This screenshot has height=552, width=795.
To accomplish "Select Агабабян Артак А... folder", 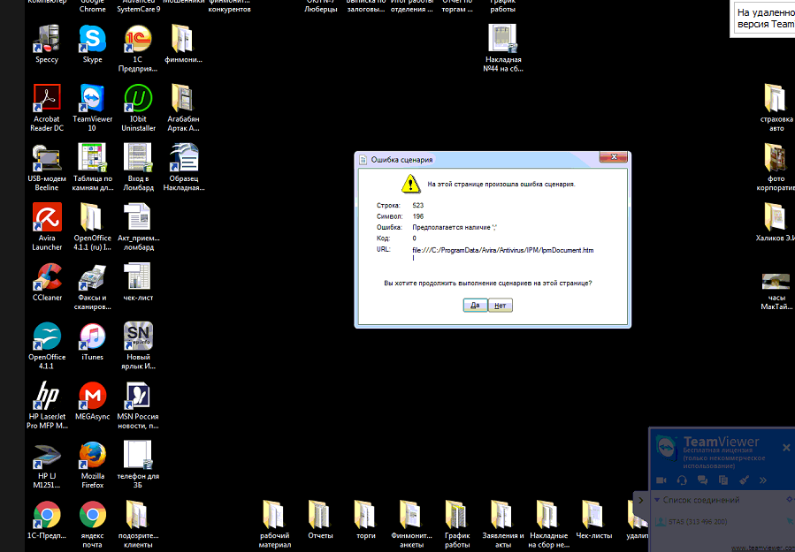I will click(x=184, y=109).
